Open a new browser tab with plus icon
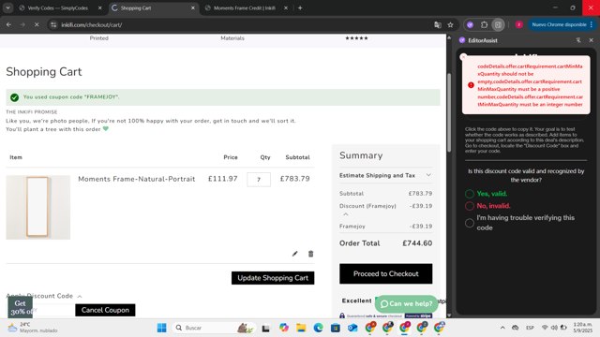Viewport: 600px width, 337px height. pos(300,7)
